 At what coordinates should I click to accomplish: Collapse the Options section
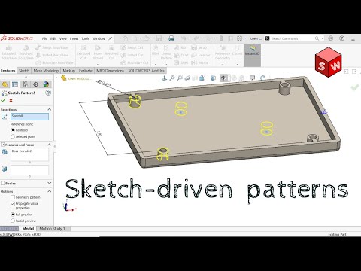(50, 191)
